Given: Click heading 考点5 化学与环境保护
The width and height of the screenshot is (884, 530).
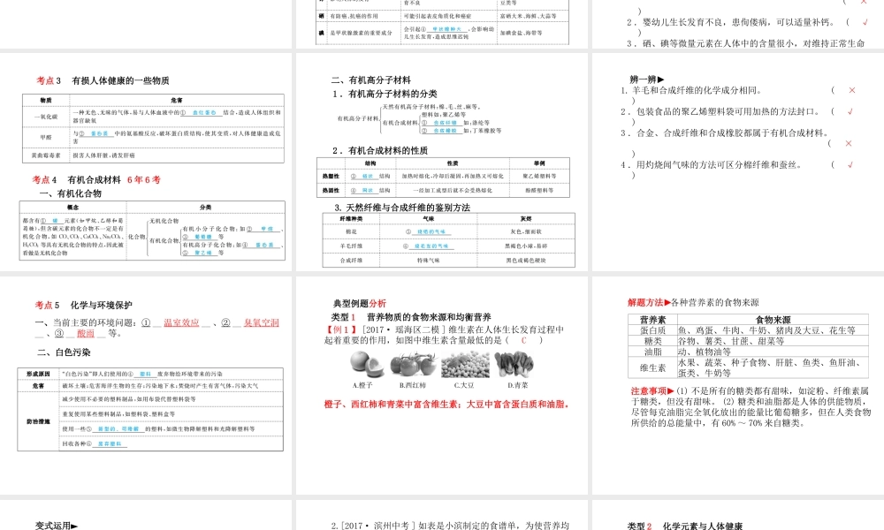Looking at the screenshot, I should pos(83,305).
